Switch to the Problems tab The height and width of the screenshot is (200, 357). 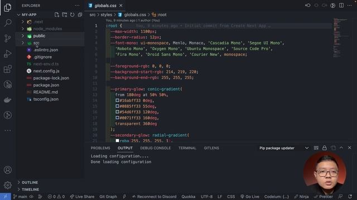tap(100, 148)
